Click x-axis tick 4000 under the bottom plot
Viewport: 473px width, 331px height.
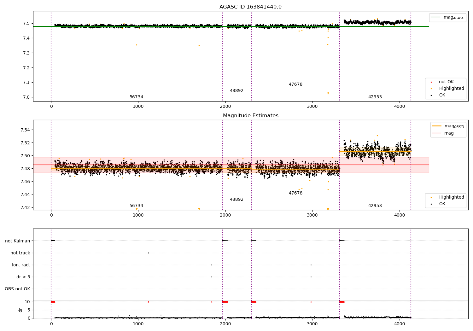point(400,324)
